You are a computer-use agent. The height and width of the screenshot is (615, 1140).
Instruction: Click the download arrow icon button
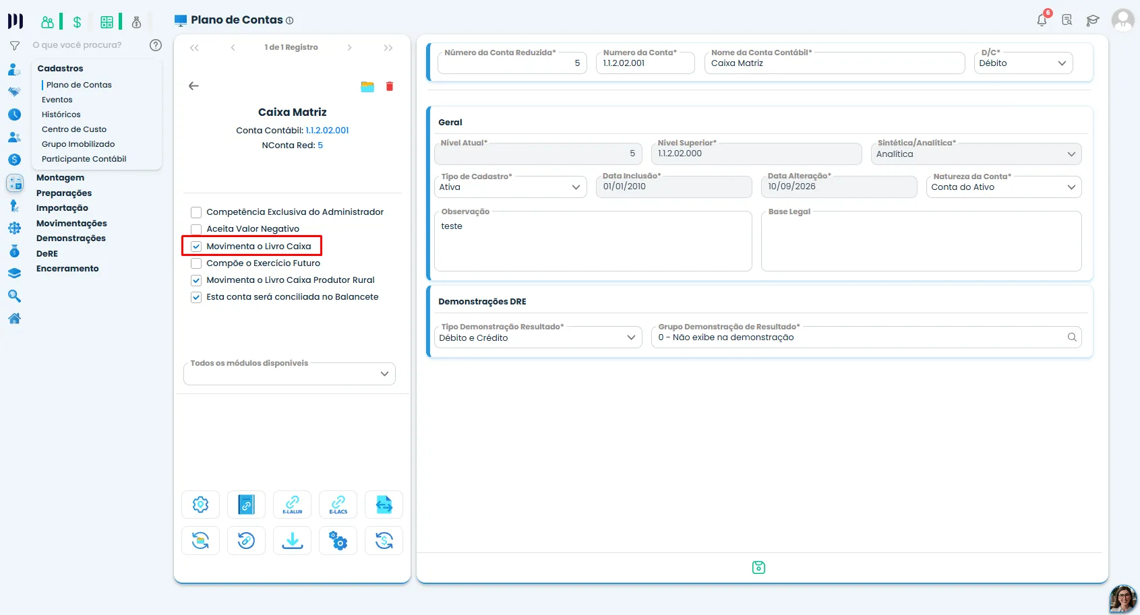[x=292, y=540]
